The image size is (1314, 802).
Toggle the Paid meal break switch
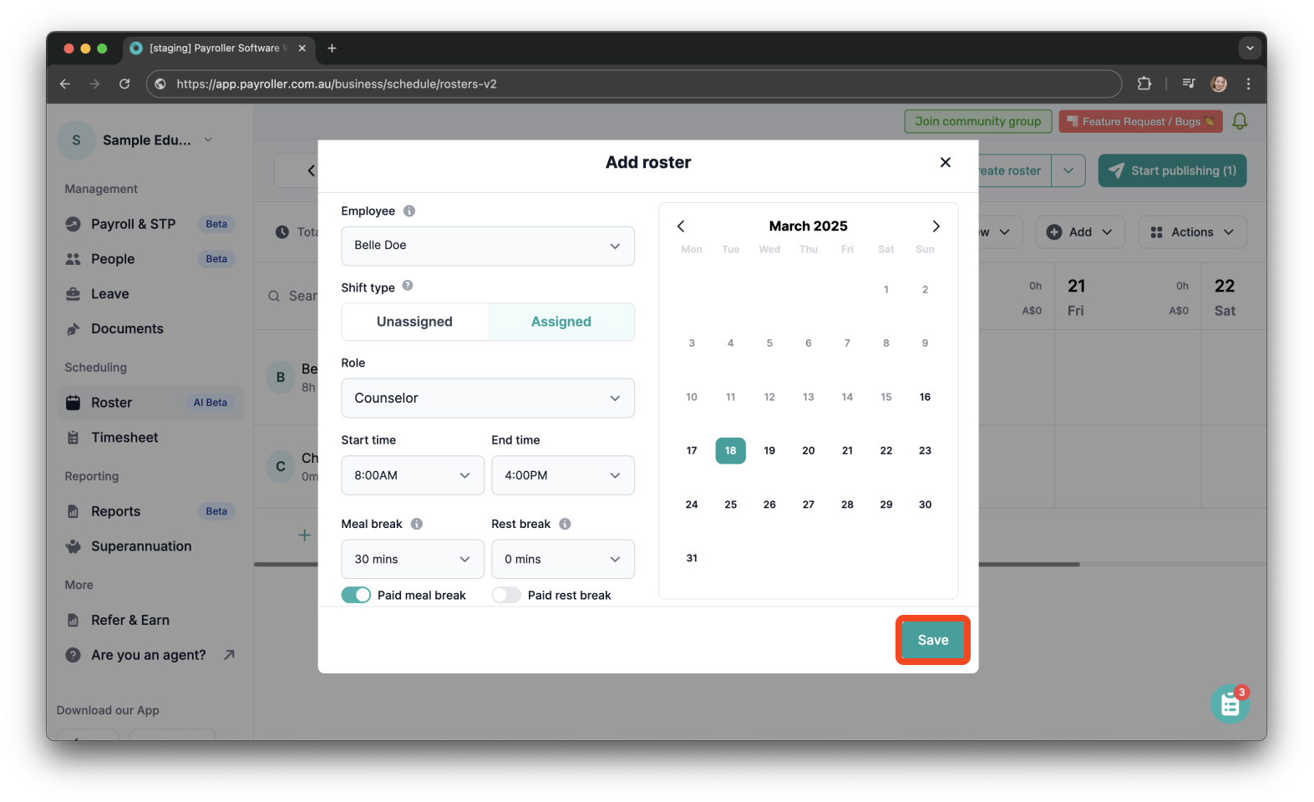click(356, 595)
